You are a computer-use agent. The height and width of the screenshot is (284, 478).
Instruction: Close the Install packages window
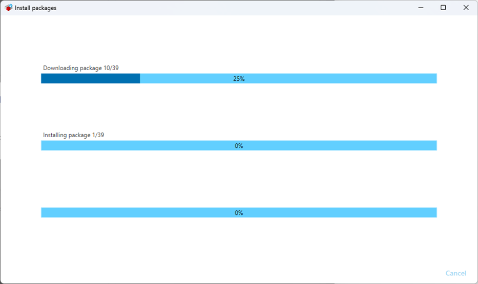tap(466, 8)
